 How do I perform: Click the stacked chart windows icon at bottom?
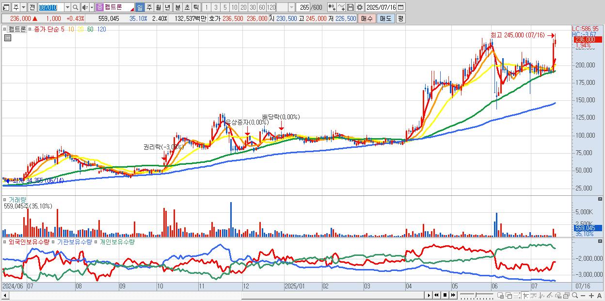pos(567,296)
